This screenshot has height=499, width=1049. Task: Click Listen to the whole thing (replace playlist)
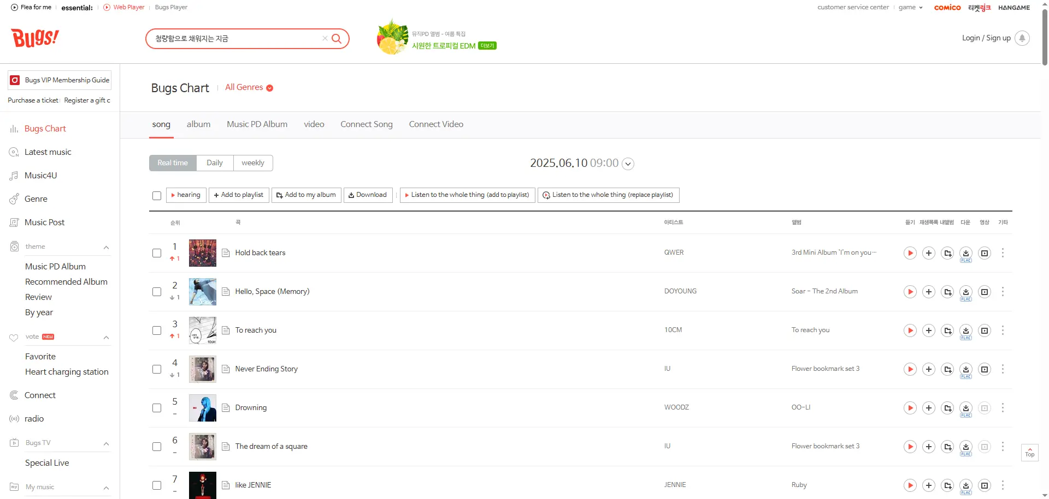tap(608, 195)
